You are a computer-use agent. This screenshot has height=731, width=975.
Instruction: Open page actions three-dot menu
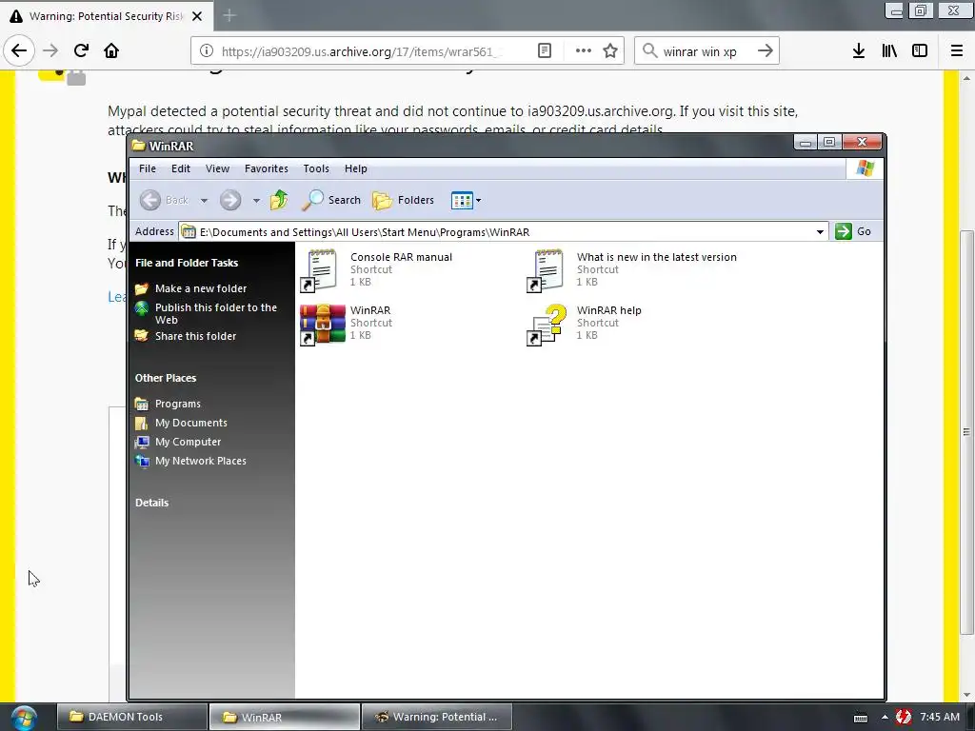point(584,51)
